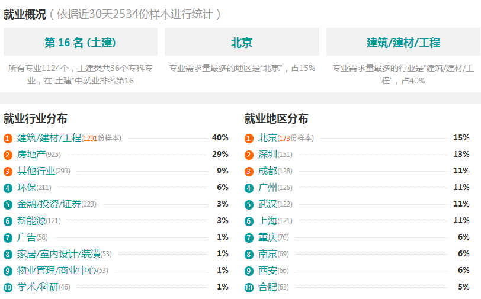Click the 建筑/建材/工程 summary header box
481x299 pixels.
pos(403,42)
